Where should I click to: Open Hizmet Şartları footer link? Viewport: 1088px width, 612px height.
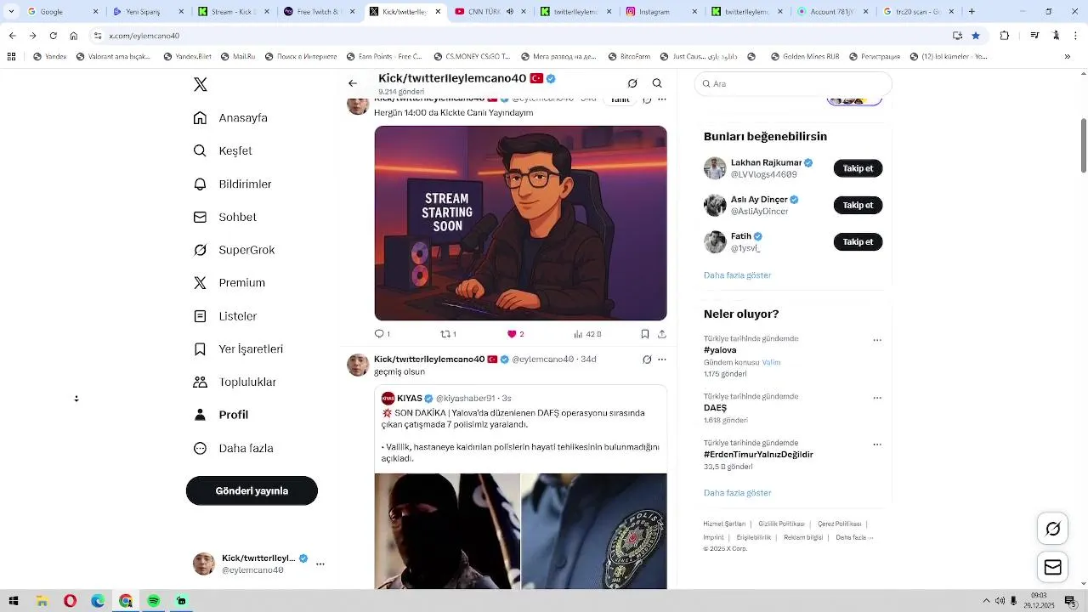(724, 524)
